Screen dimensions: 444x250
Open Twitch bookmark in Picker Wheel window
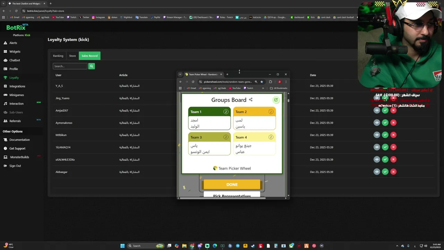point(248,88)
